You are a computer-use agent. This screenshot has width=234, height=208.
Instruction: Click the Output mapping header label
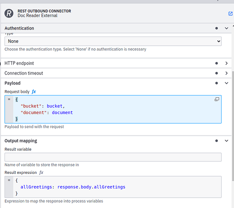tap(21, 141)
